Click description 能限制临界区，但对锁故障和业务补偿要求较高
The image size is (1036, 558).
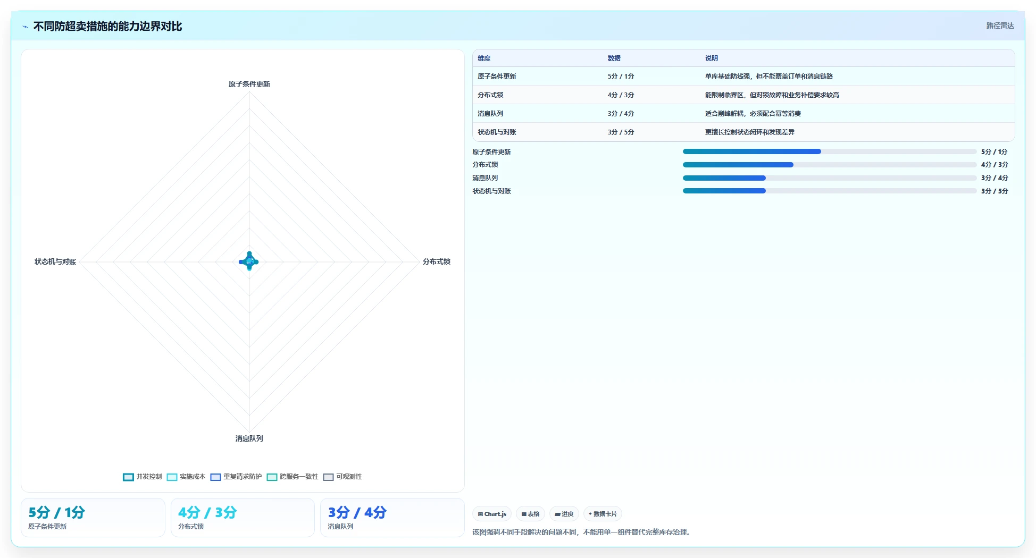772,95
